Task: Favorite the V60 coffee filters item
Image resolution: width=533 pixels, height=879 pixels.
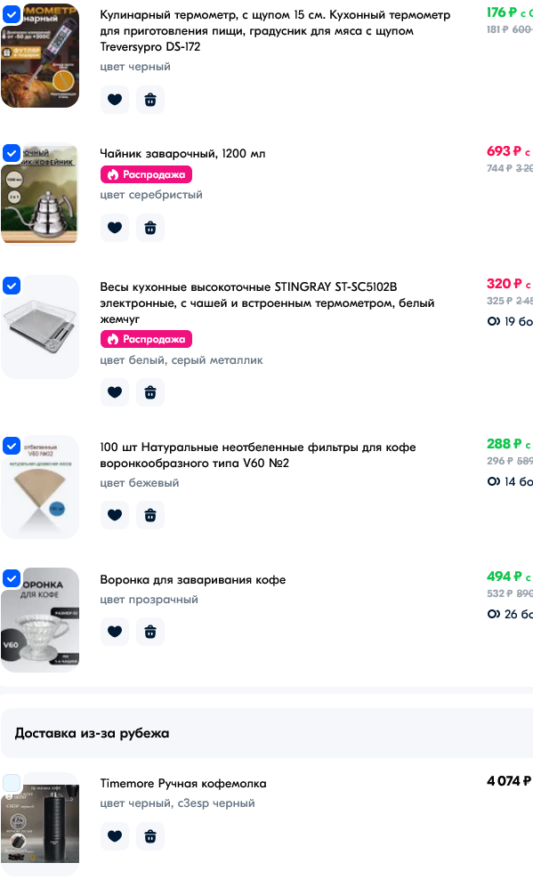Action: click(x=114, y=514)
